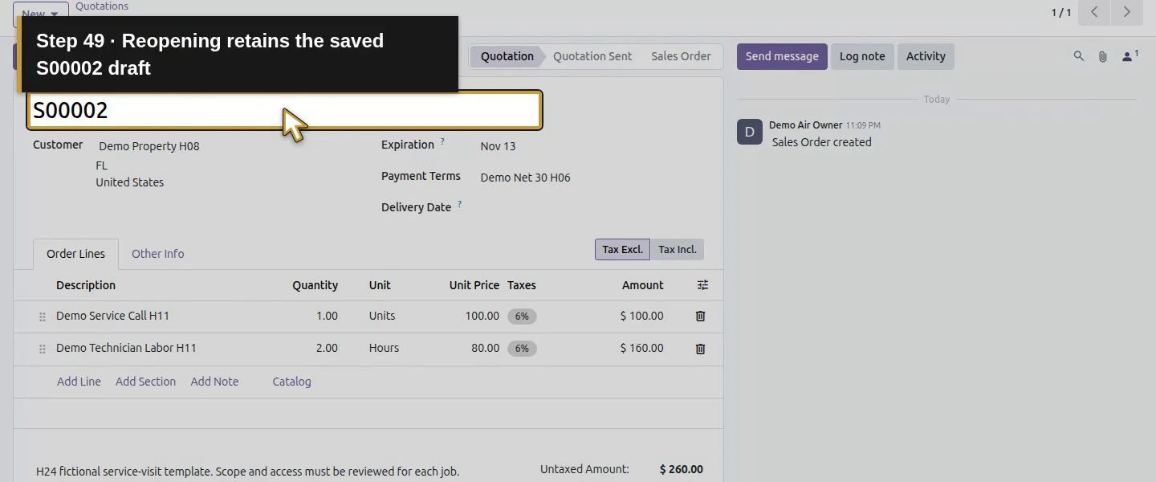Show Expiration field help tooltip
This screenshot has width=1156, height=482.
[x=442, y=142]
